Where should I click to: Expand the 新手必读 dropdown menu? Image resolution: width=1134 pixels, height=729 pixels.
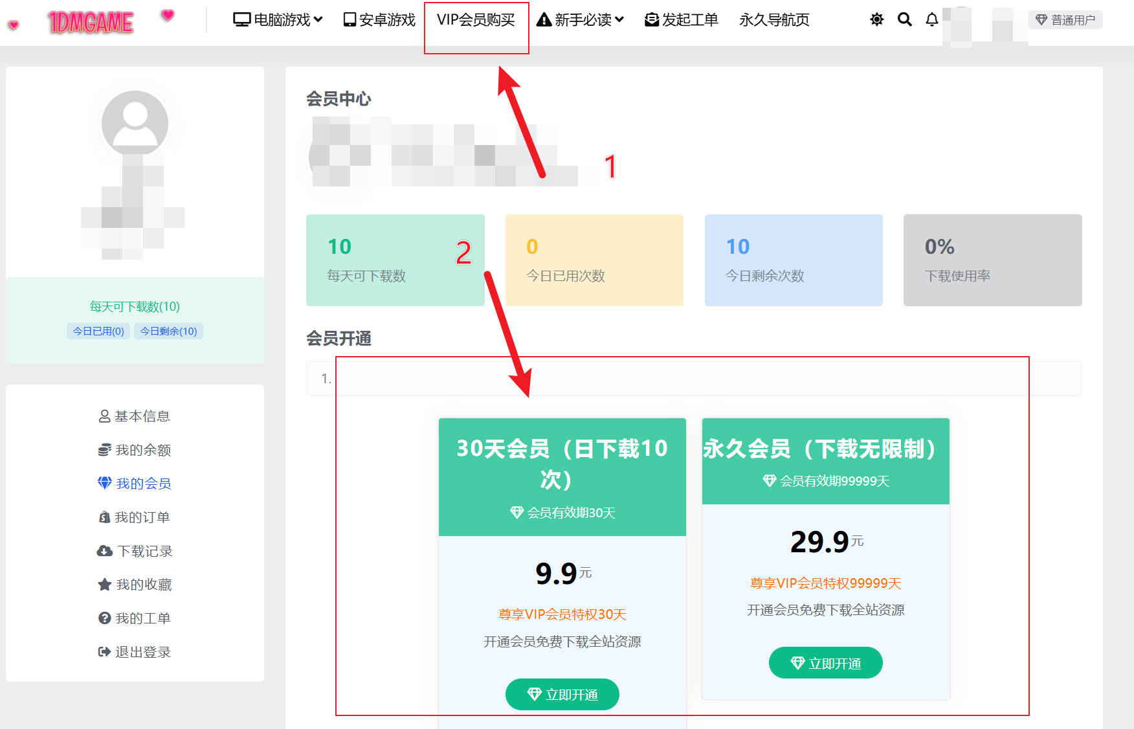point(581,20)
